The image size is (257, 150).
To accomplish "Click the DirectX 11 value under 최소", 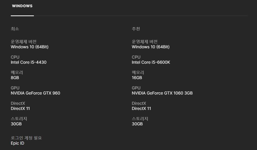I will (x=20, y=108).
